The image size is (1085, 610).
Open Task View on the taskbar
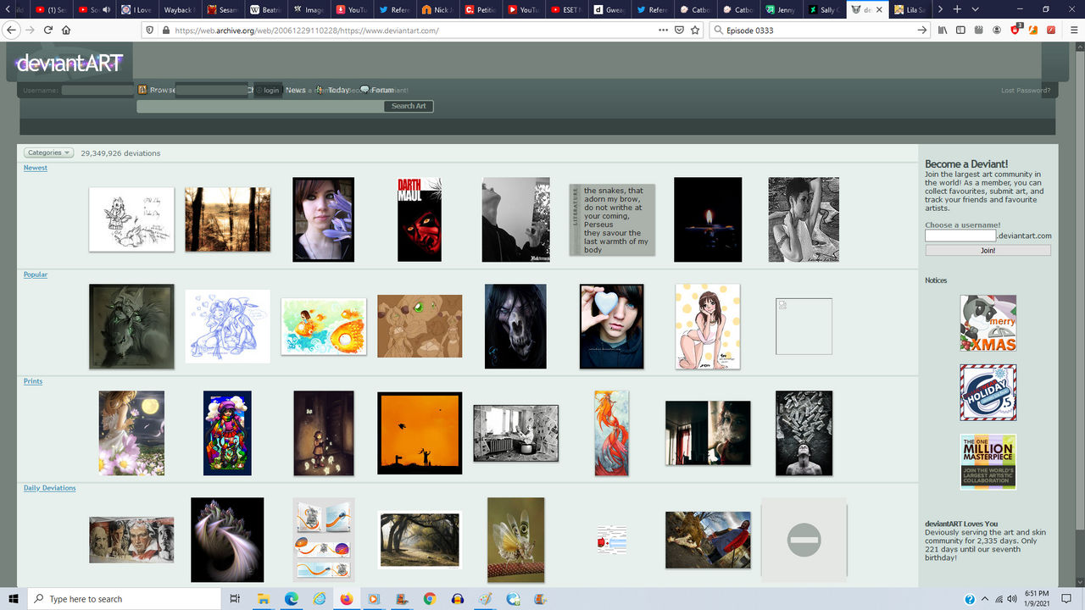236,599
